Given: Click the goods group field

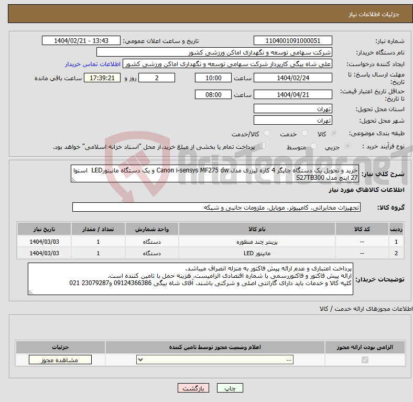Looking at the screenshot, I should pos(216,207).
